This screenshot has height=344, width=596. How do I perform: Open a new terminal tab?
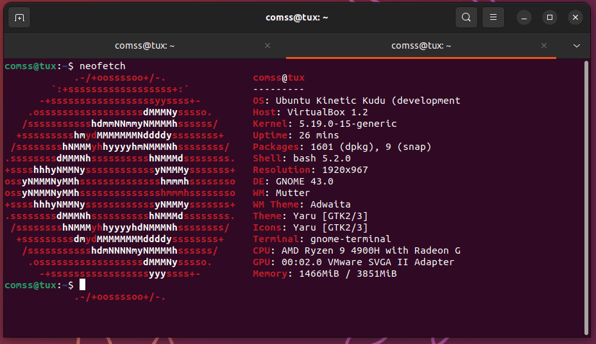pyautogui.click(x=19, y=17)
